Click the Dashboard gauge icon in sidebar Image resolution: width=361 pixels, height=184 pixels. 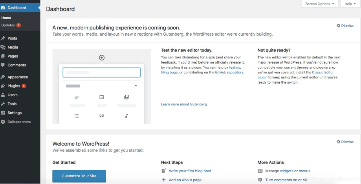(x=3, y=7)
